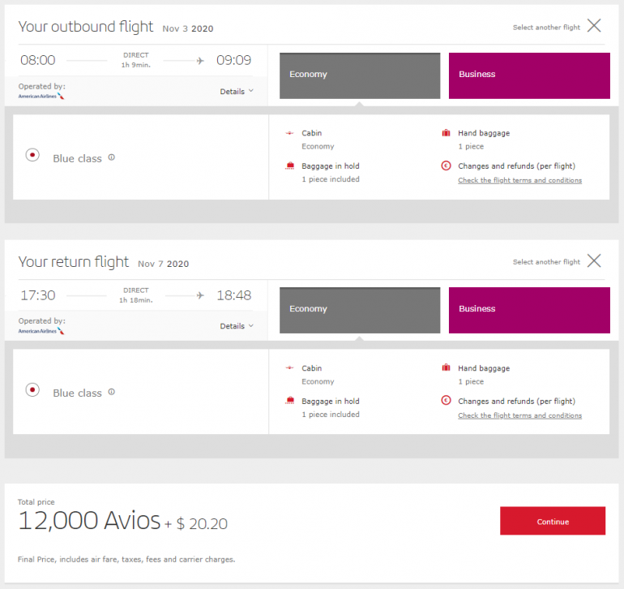The image size is (624, 589).
Task: Click outbound baggage in hold icon
Action: pyautogui.click(x=290, y=166)
